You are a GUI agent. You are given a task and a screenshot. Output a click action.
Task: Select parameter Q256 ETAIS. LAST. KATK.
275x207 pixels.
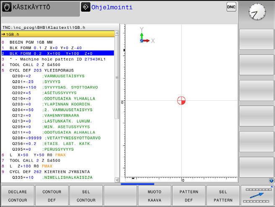(58, 144)
